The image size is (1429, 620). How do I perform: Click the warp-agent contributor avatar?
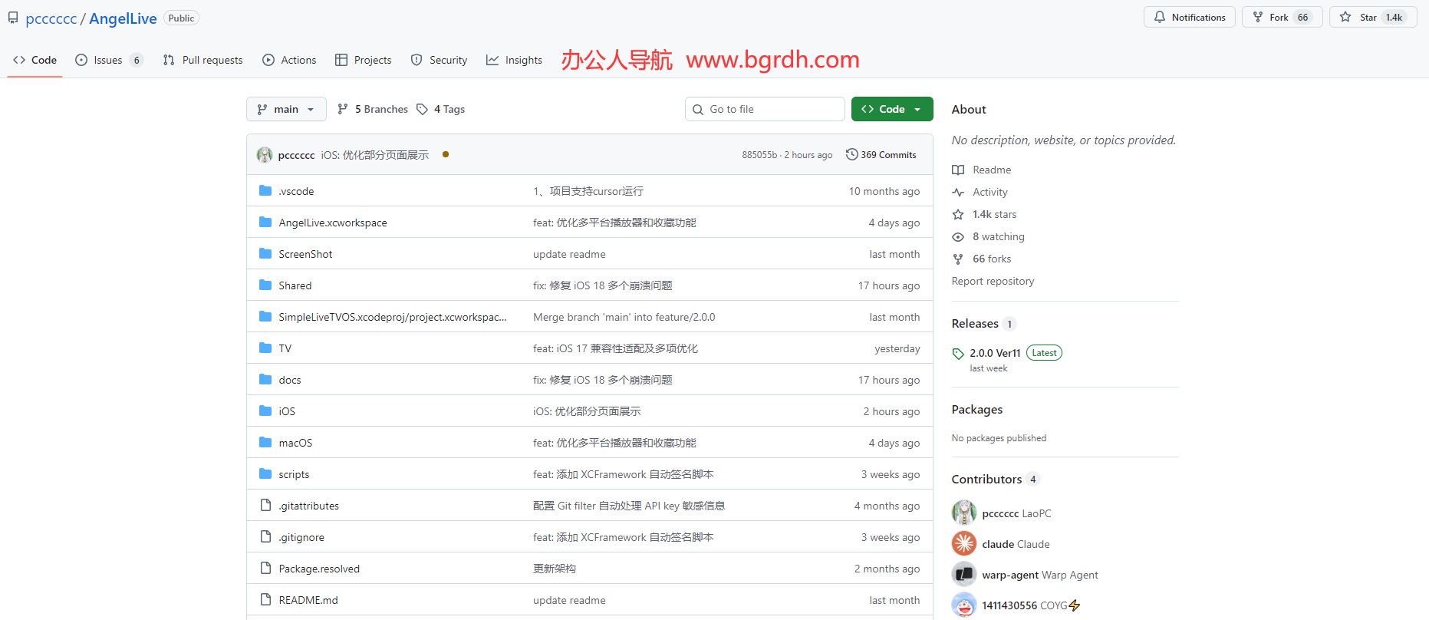tap(964, 574)
